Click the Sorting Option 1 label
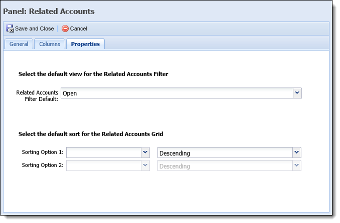 click(x=43, y=152)
